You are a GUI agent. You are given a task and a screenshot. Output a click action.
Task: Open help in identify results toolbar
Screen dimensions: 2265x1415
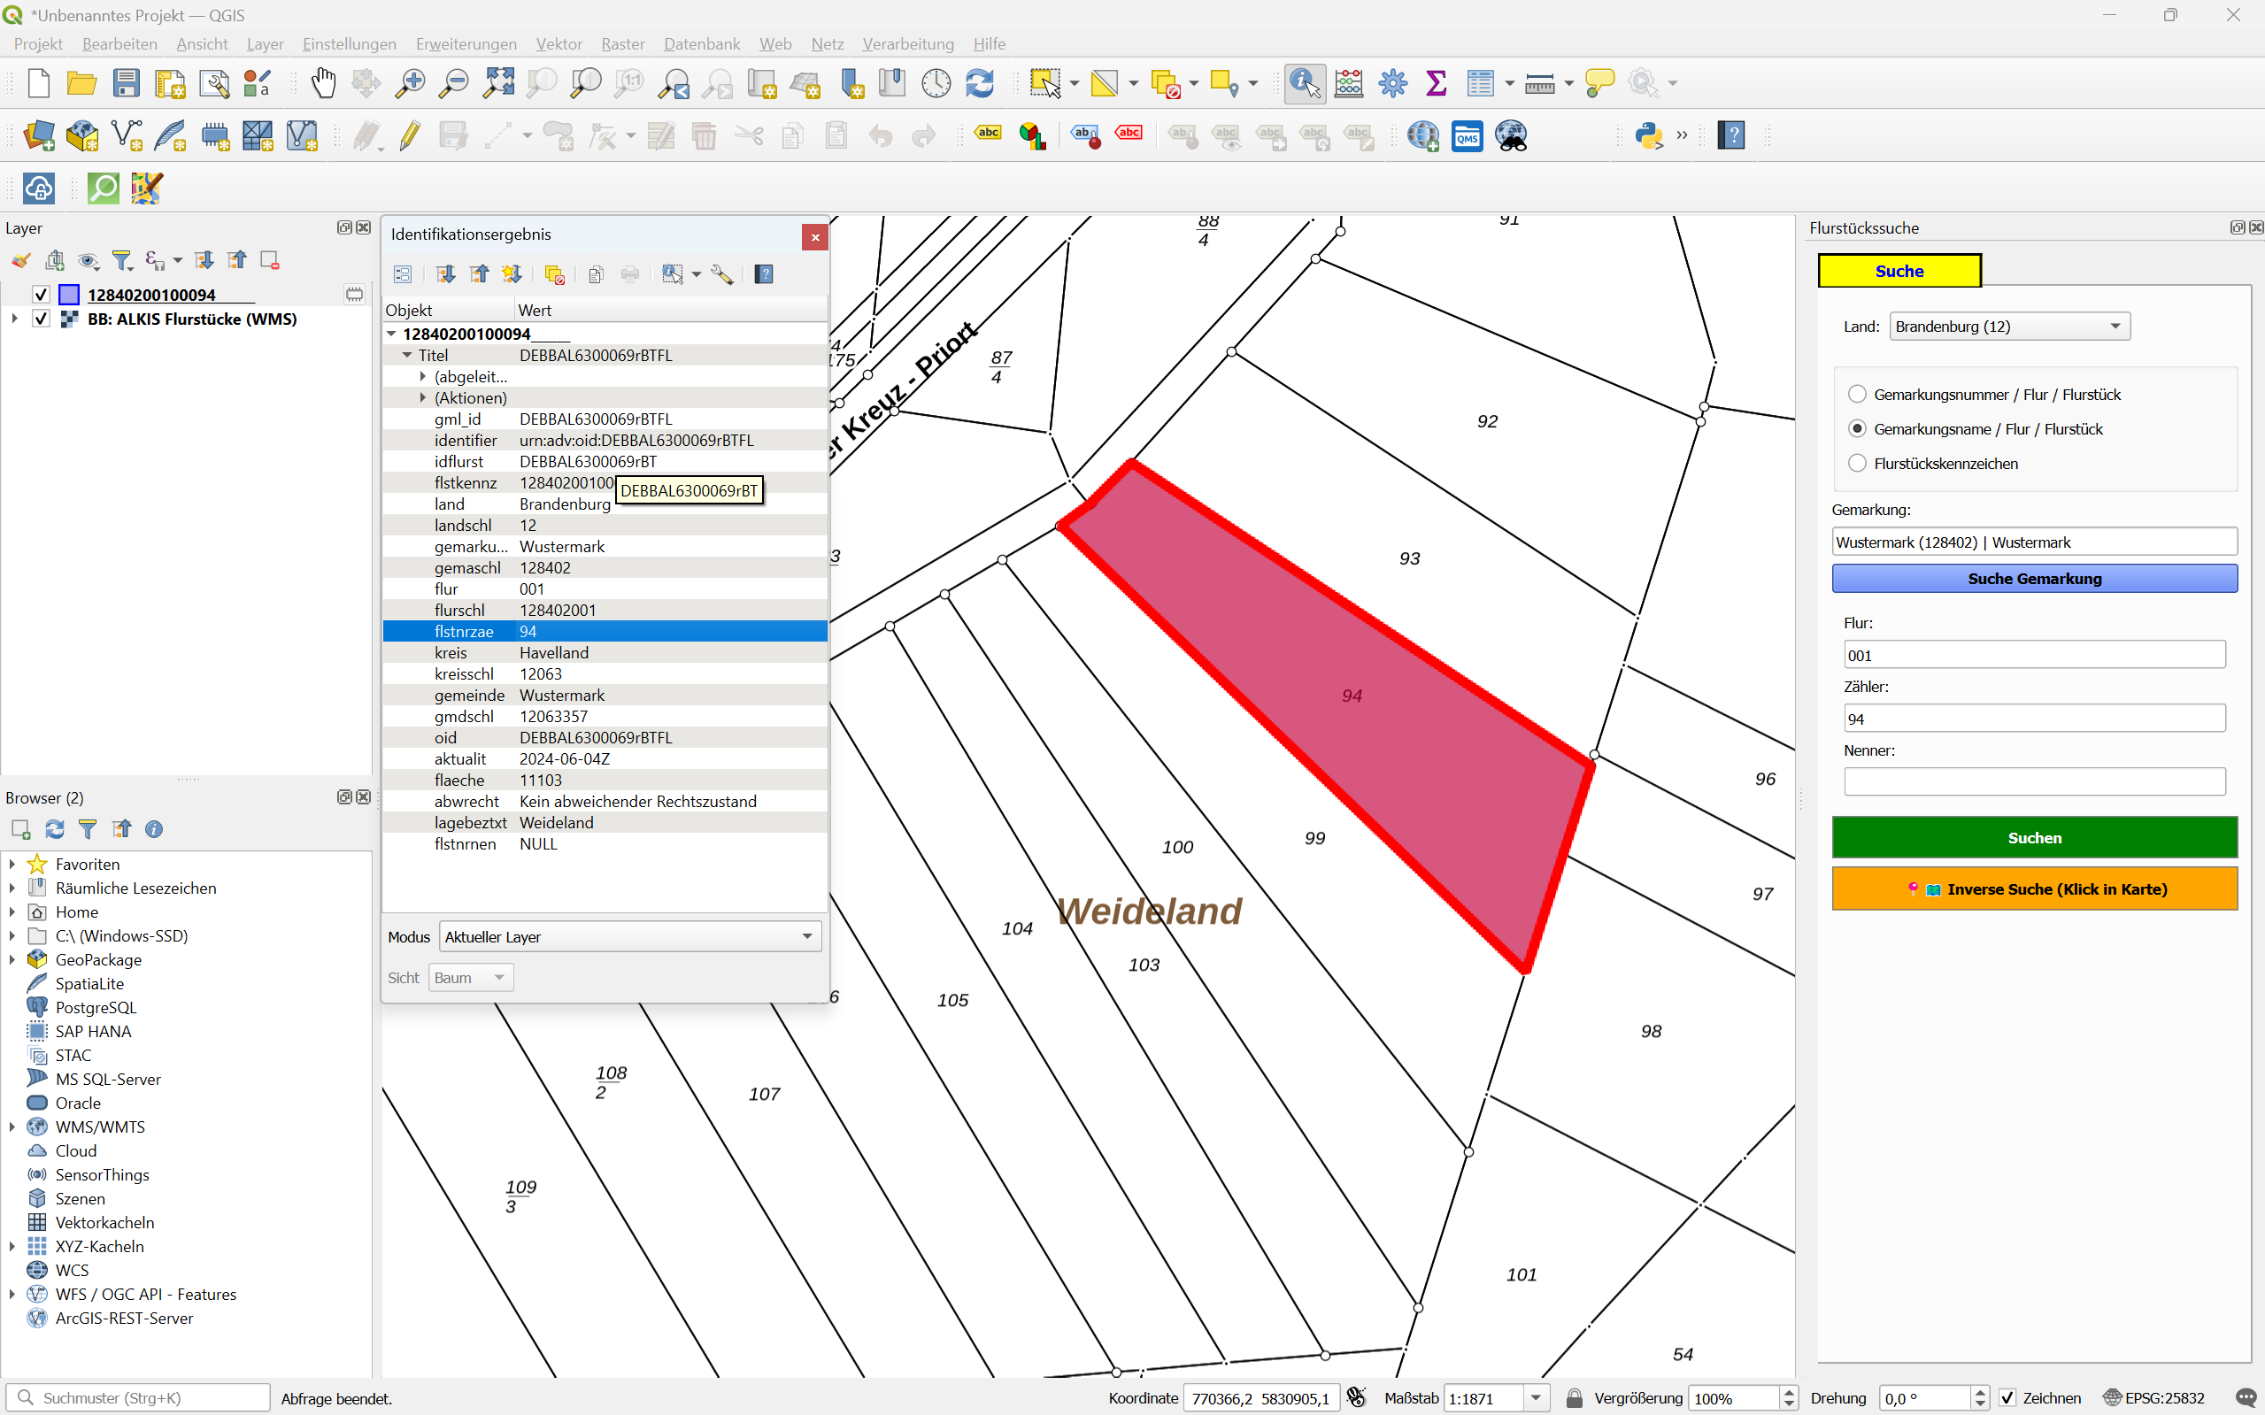click(764, 274)
